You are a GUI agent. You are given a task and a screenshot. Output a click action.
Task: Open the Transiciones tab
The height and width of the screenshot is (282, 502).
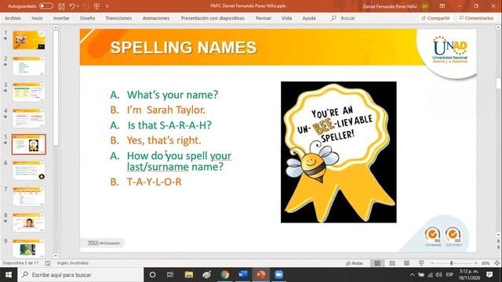[x=118, y=18]
